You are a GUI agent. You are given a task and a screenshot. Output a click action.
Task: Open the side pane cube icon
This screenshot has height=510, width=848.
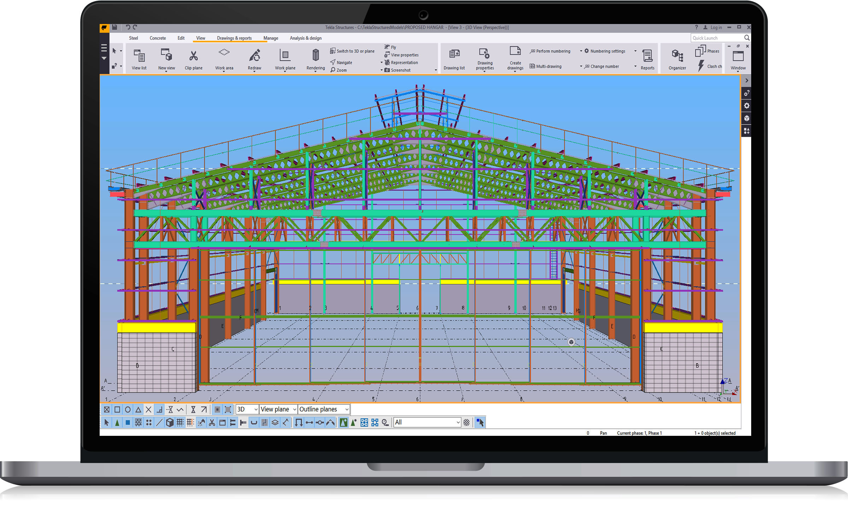pyautogui.click(x=746, y=118)
